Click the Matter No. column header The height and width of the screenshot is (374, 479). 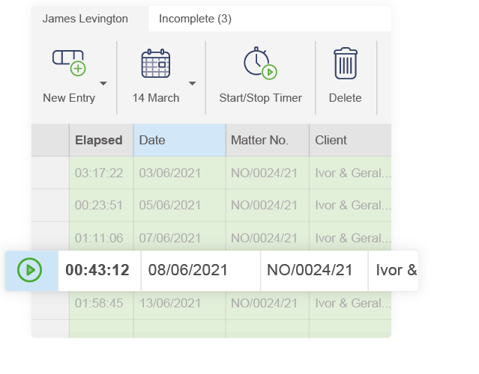268,140
